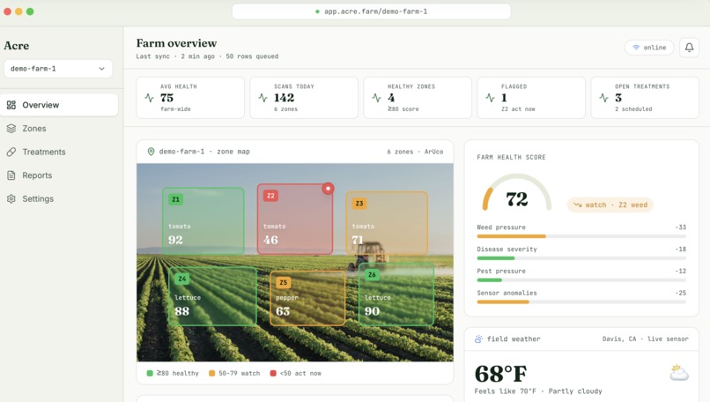Click the pulse icon in Flagged card

[x=490, y=98]
